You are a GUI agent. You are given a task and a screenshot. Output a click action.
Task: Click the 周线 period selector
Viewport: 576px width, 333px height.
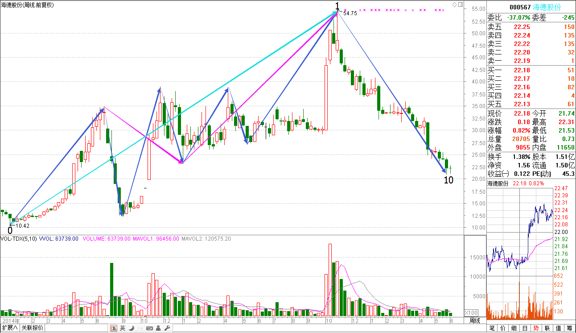pyautogui.click(x=475, y=321)
